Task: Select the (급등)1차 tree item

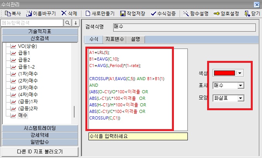Action: tap(28, 102)
